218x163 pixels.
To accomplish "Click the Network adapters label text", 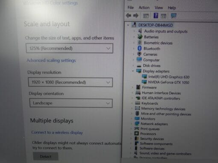I will (x=154, y=124).
